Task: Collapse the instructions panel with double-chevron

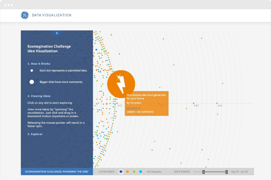Action: coord(57,33)
